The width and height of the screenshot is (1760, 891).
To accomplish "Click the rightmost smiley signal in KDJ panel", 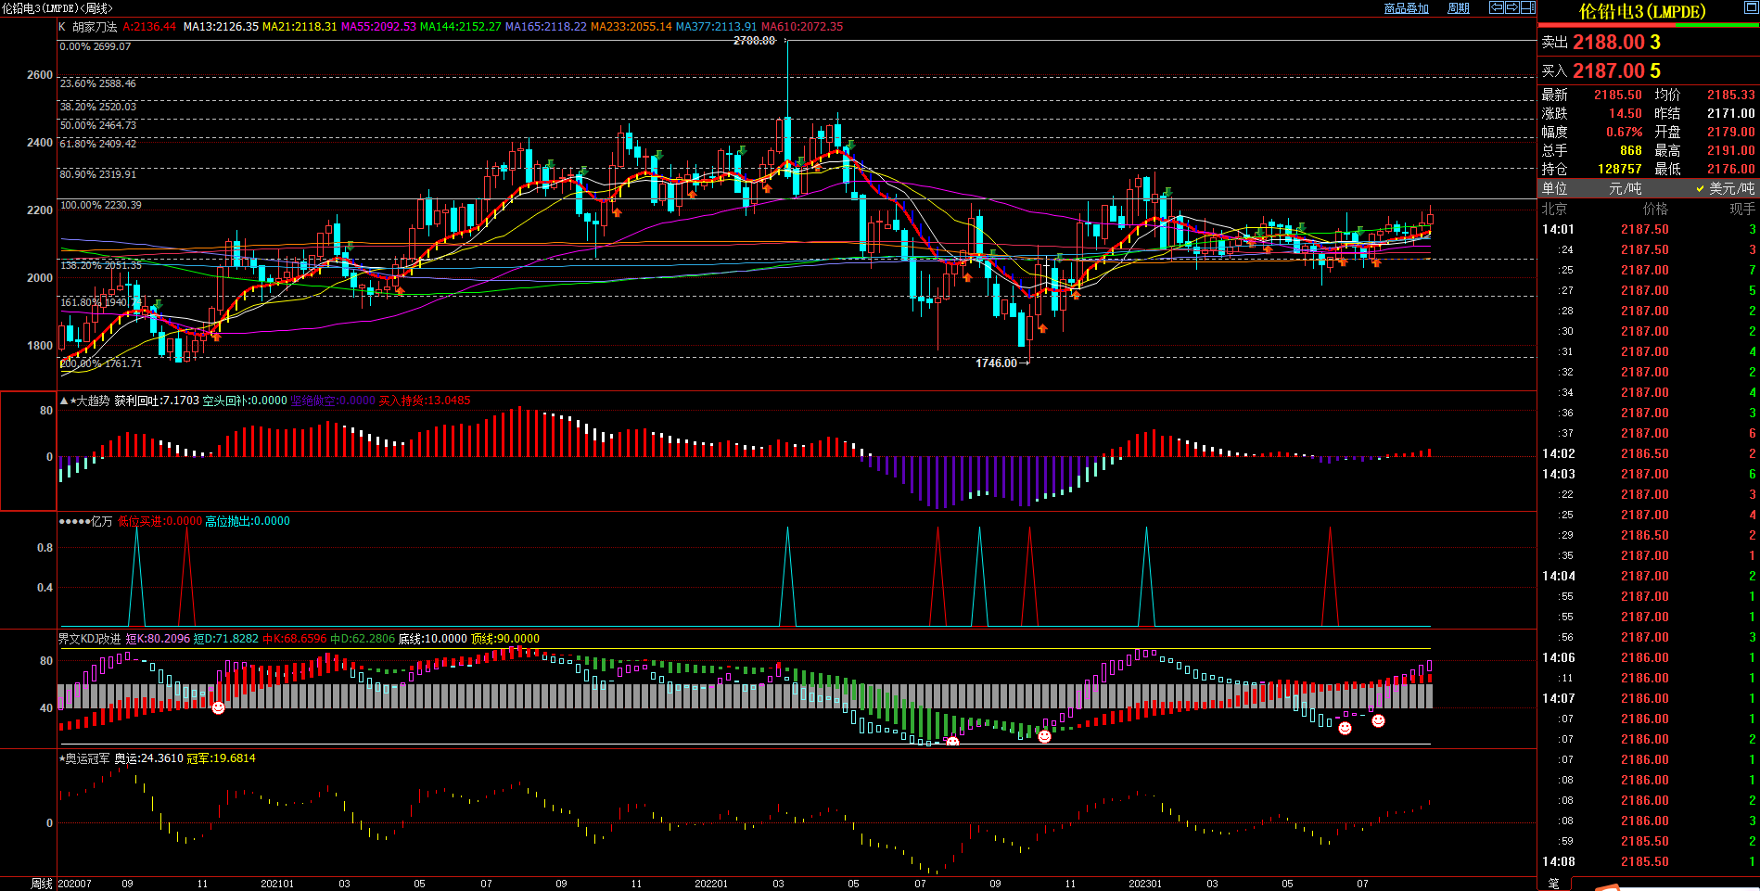I will coord(1378,721).
